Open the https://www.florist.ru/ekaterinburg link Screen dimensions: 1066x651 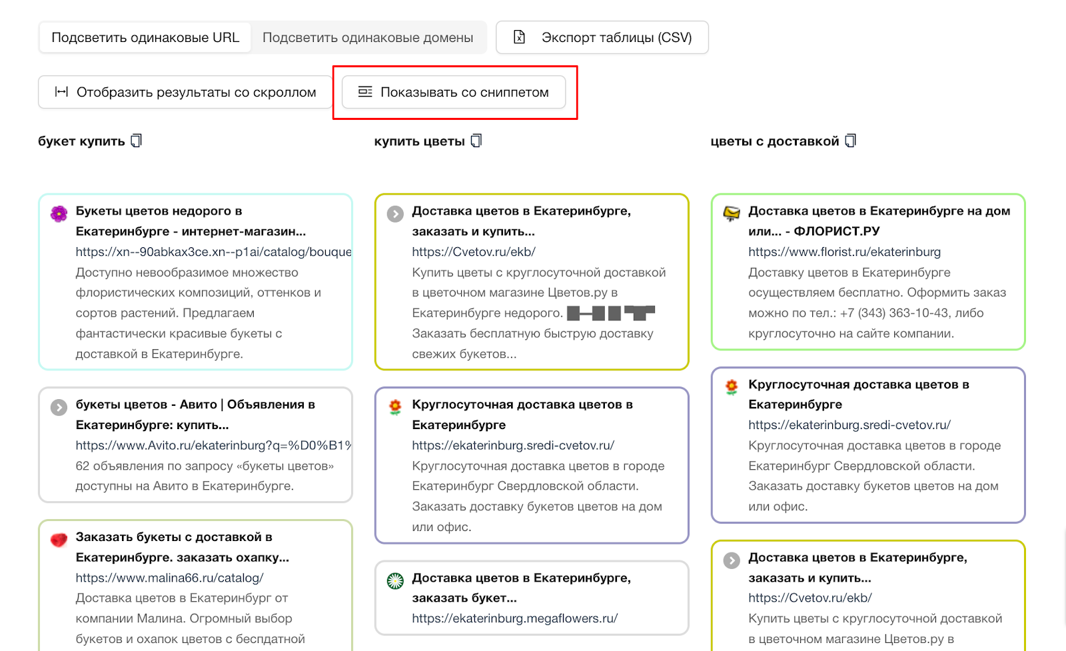pos(845,252)
